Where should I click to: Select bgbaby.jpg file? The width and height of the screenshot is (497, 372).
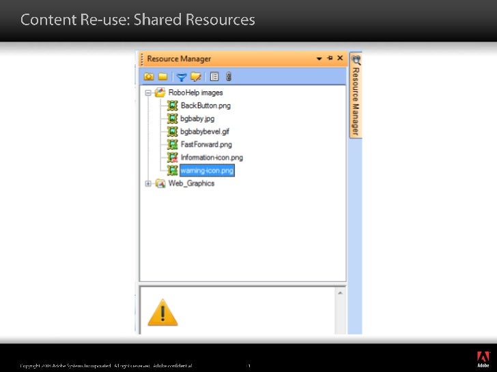(x=197, y=119)
